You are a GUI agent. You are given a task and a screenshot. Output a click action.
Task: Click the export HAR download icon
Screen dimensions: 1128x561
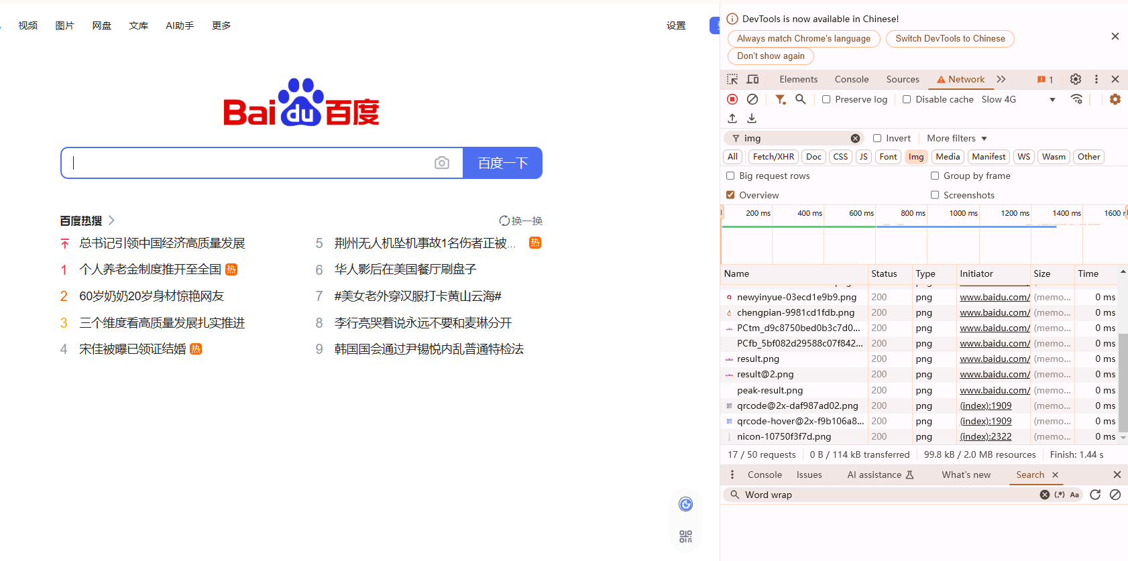752,118
